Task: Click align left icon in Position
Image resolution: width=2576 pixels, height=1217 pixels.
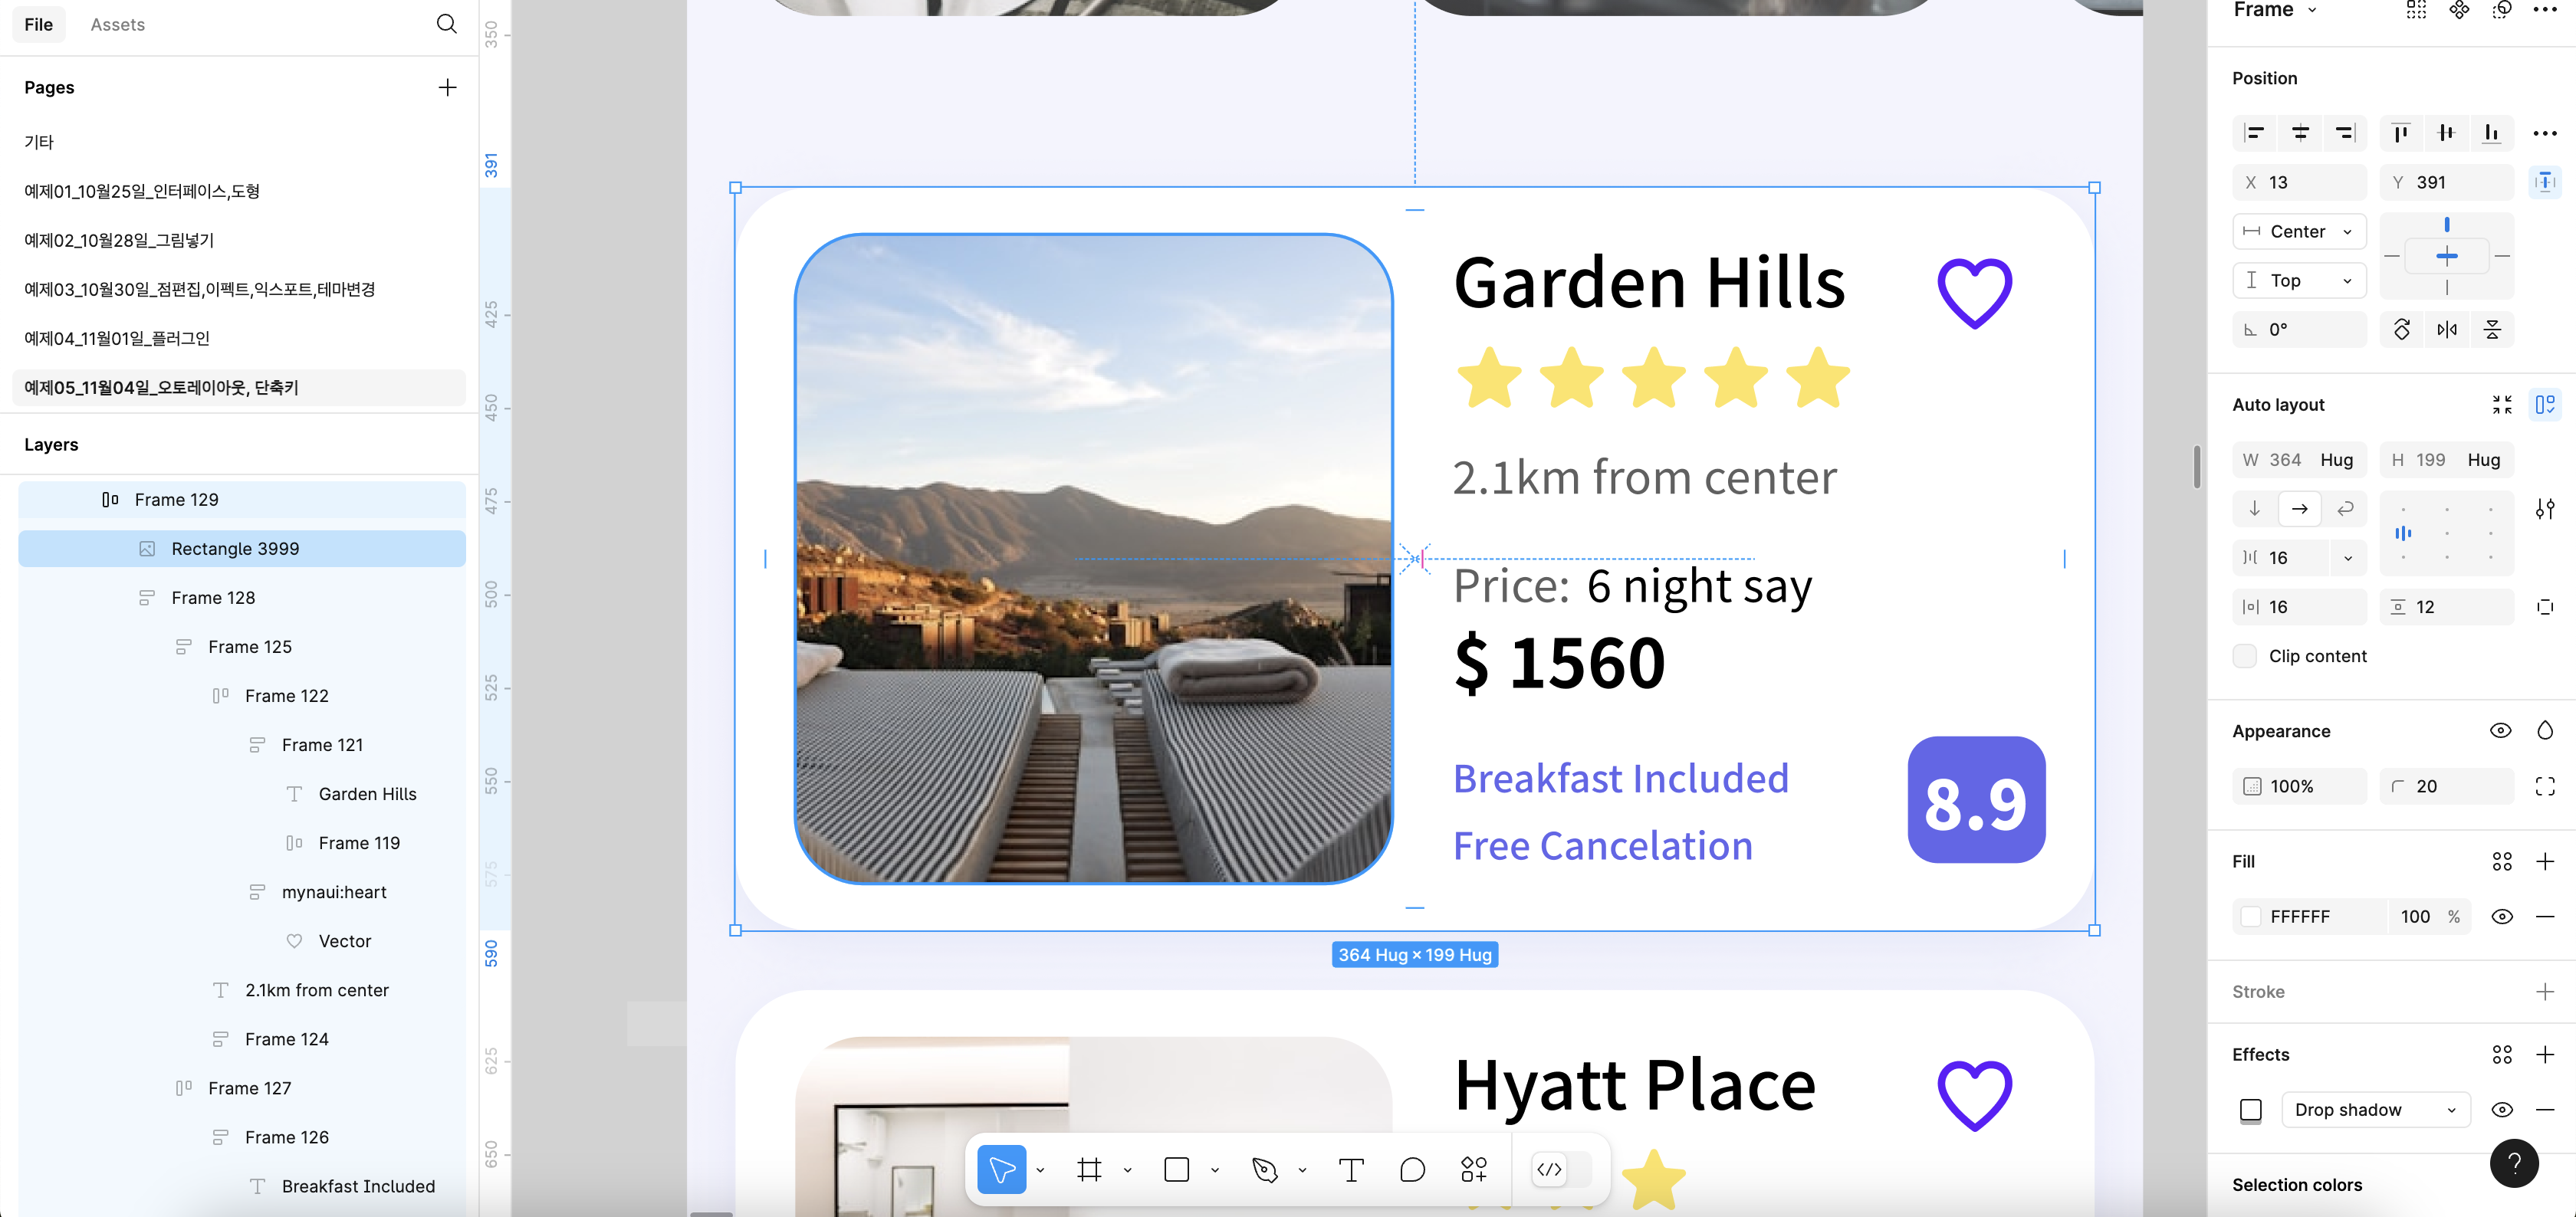Action: (2254, 133)
